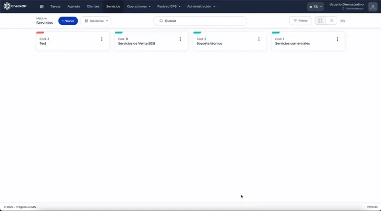Open the Test service card

[x=73, y=41]
